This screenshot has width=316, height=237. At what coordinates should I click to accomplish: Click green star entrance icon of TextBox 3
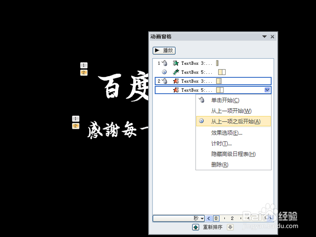(176, 63)
